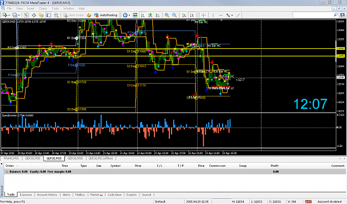Click the New Order button
This screenshot has height=204, width=347.
coord(74,15)
